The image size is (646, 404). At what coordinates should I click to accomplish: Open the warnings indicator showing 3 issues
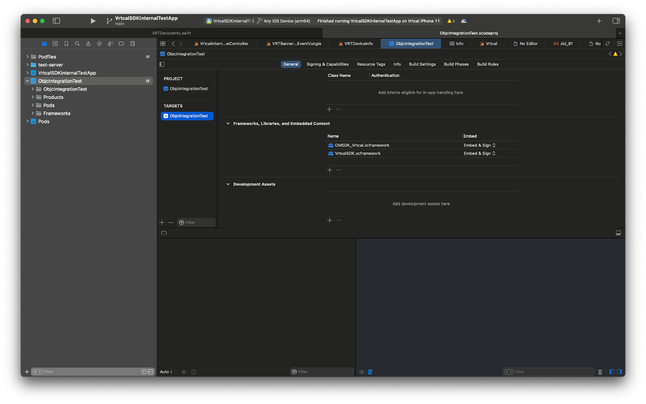(x=451, y=21)
